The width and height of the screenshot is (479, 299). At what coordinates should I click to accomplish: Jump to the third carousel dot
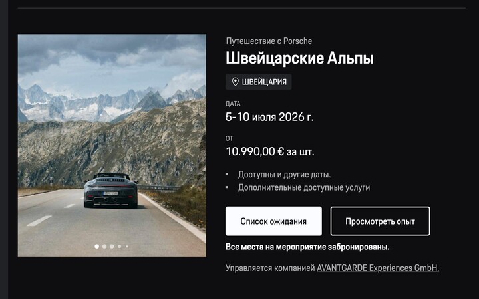pos(112,247)
